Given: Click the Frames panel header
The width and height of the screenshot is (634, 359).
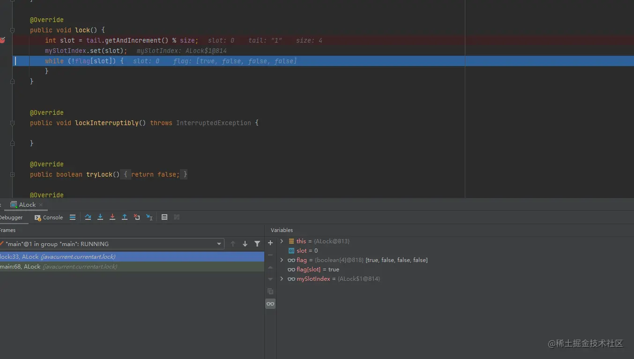Looking at the screenshot, I should click(x=8, y=230).
